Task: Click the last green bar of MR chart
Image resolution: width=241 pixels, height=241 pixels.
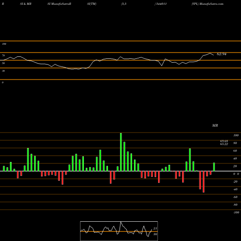Action: point(214,167)
